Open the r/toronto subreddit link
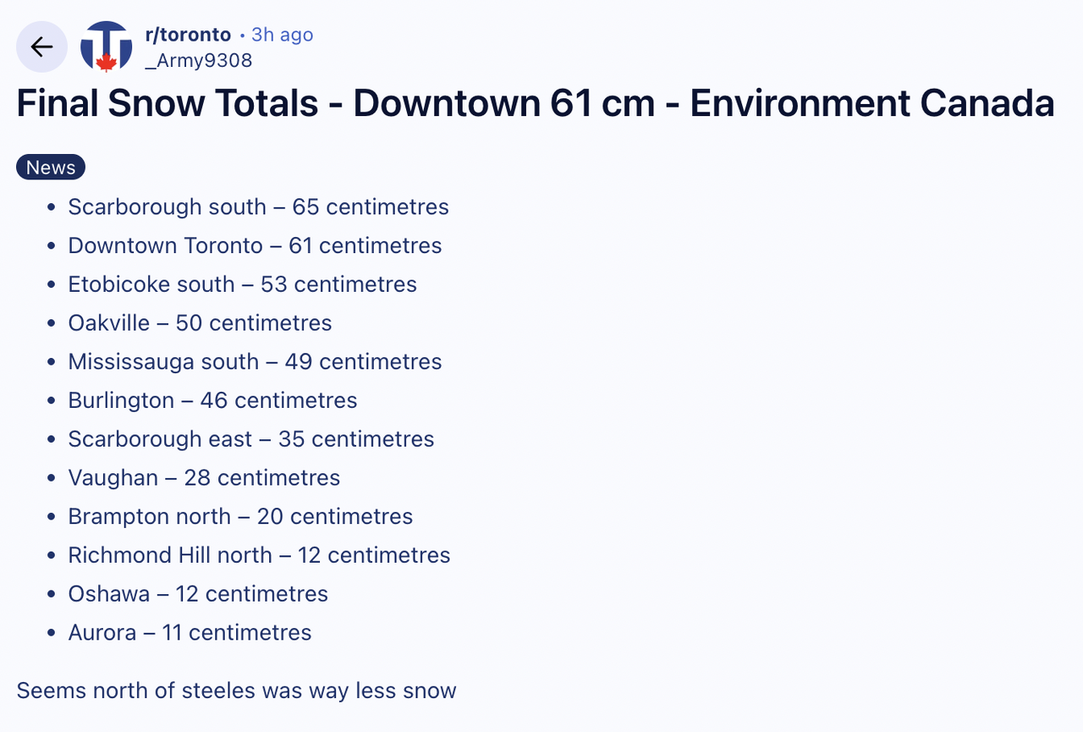Image resolution: width=1083 pixels, height=732 pixels. coord(188,35)
